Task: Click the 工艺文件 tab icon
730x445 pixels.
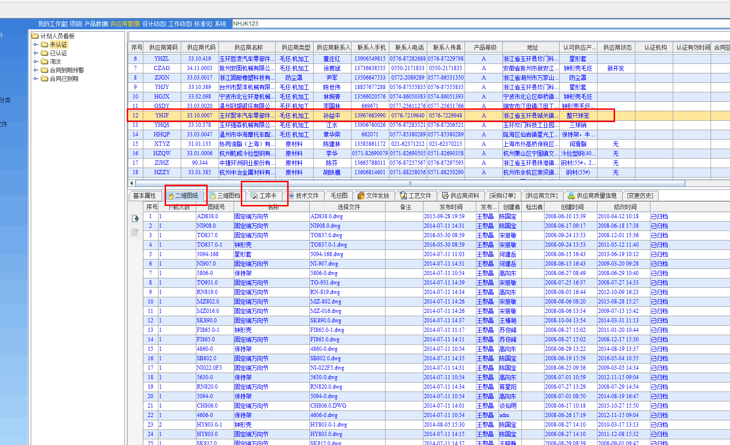Action: coord(404,196)
